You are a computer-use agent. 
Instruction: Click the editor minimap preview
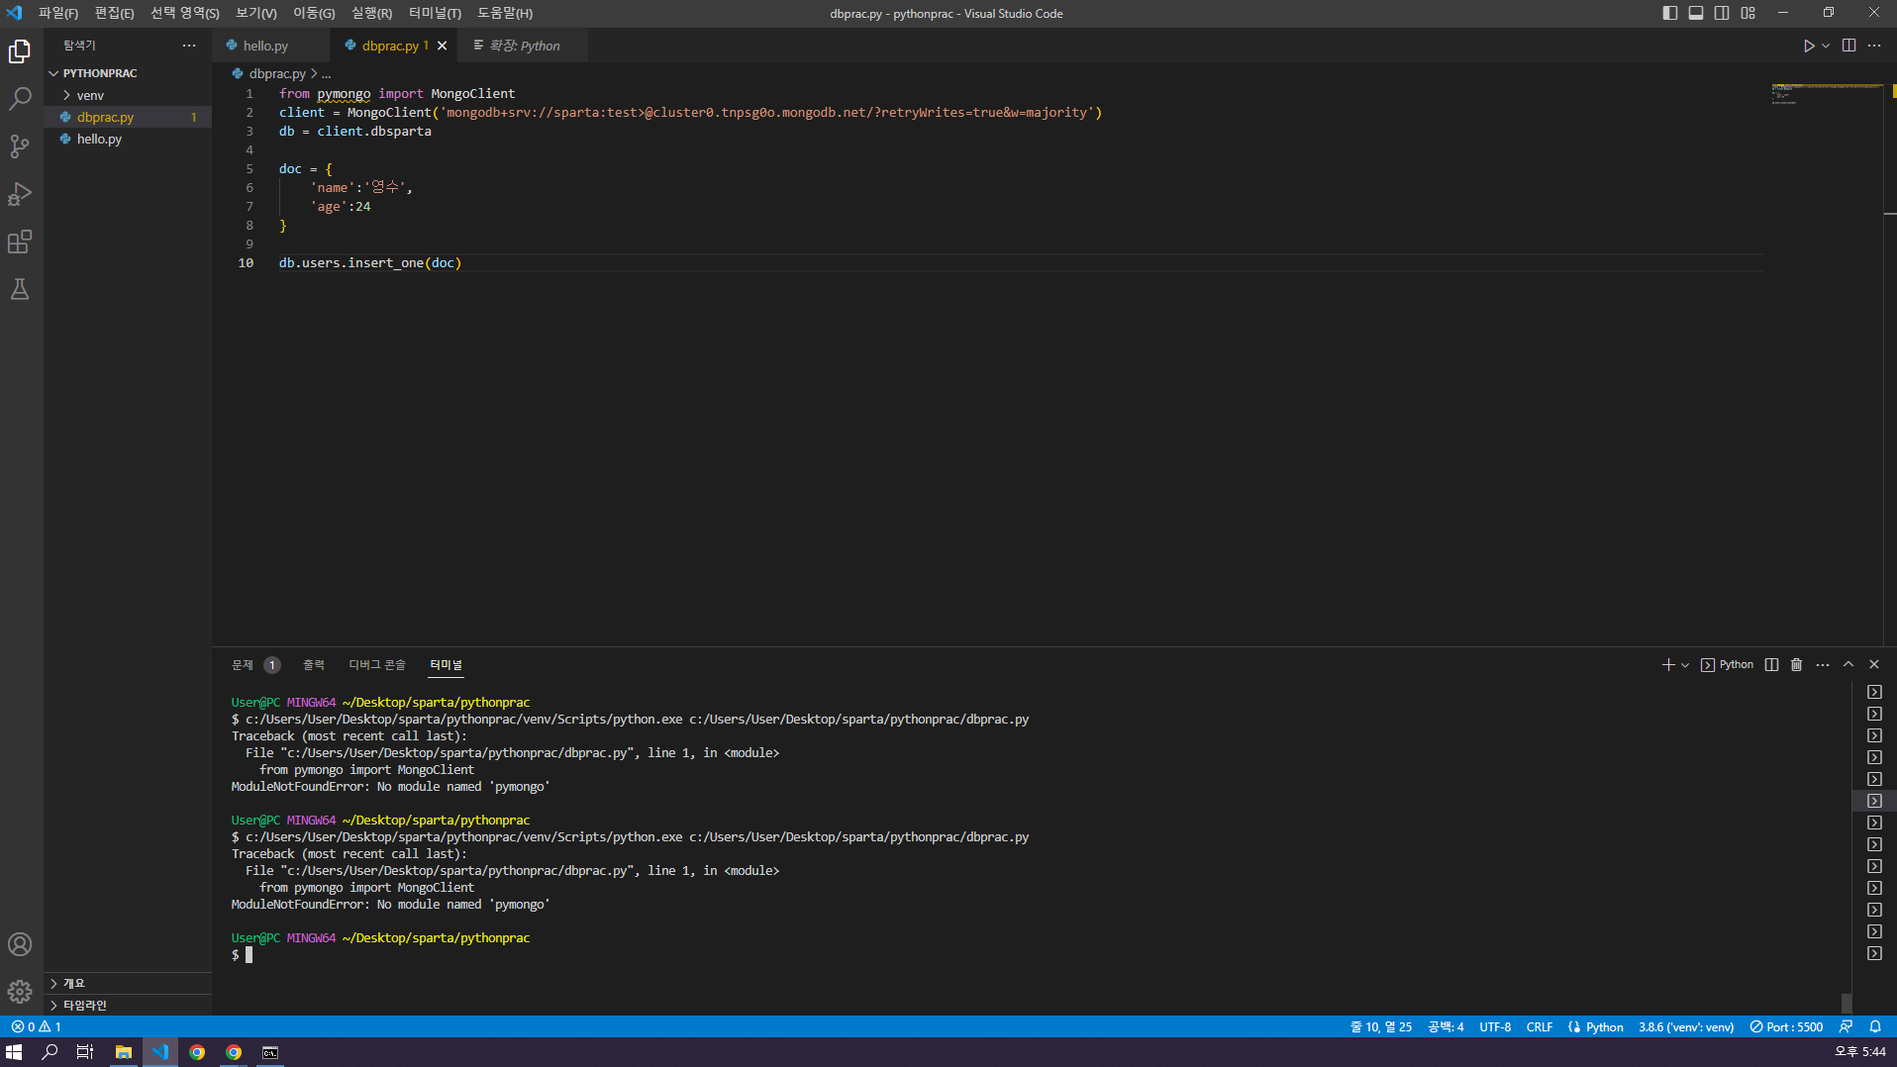[1827, 95]
